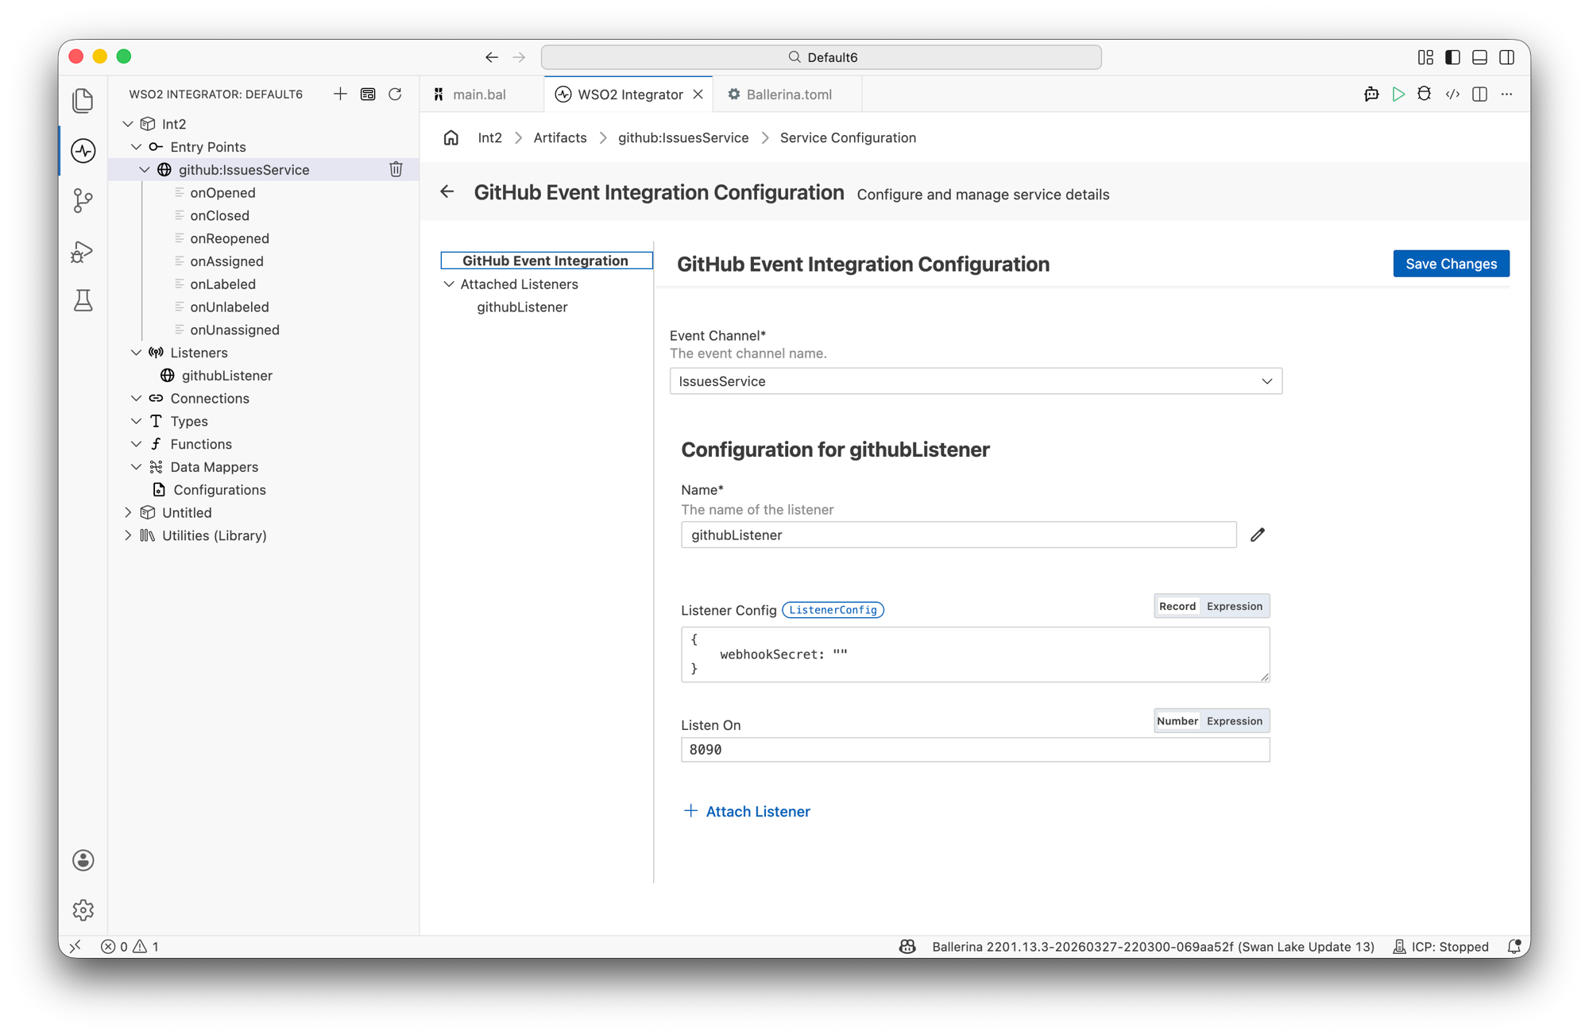Screen dimensions: 1589x1035
Task: Select Number mode for Listen On
Action: tap(1177, 720)
